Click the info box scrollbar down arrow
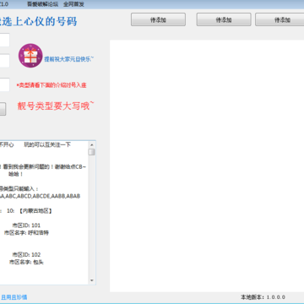304x304 pixels. pos(91,280)
